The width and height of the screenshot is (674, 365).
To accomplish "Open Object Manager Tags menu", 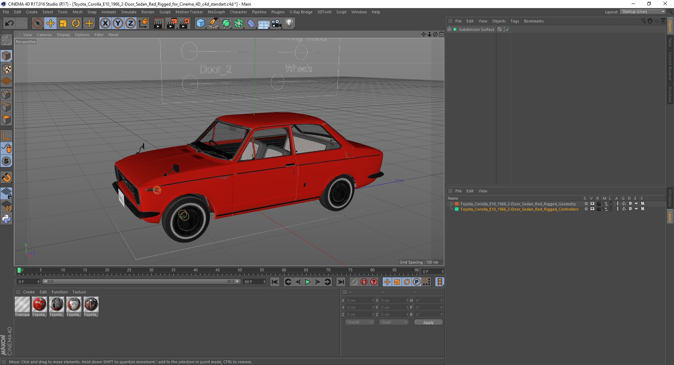I will 515,21.
